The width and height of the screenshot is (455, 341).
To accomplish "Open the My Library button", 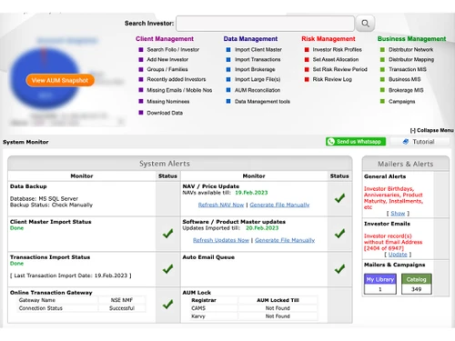I will [x=380, y=279].
